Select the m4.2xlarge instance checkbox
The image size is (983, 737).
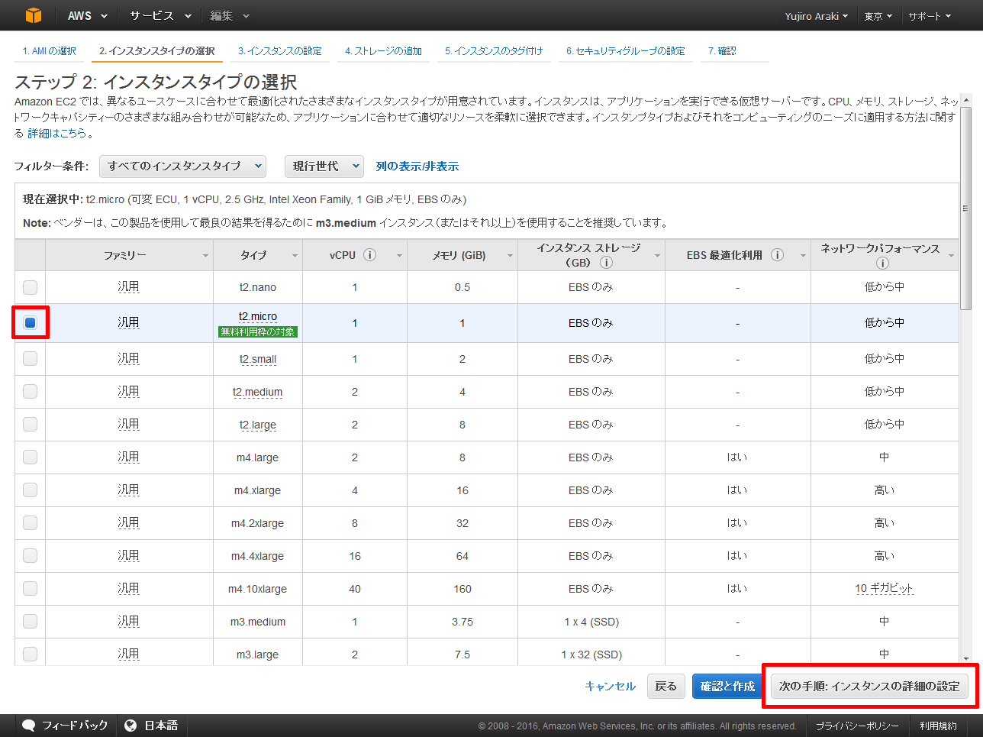pos(30,522)
